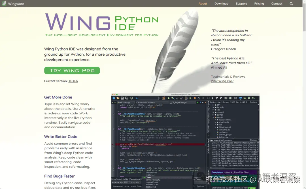
Task: Open the CNotebookContainer class dropdown
Action: click(152, 102)
